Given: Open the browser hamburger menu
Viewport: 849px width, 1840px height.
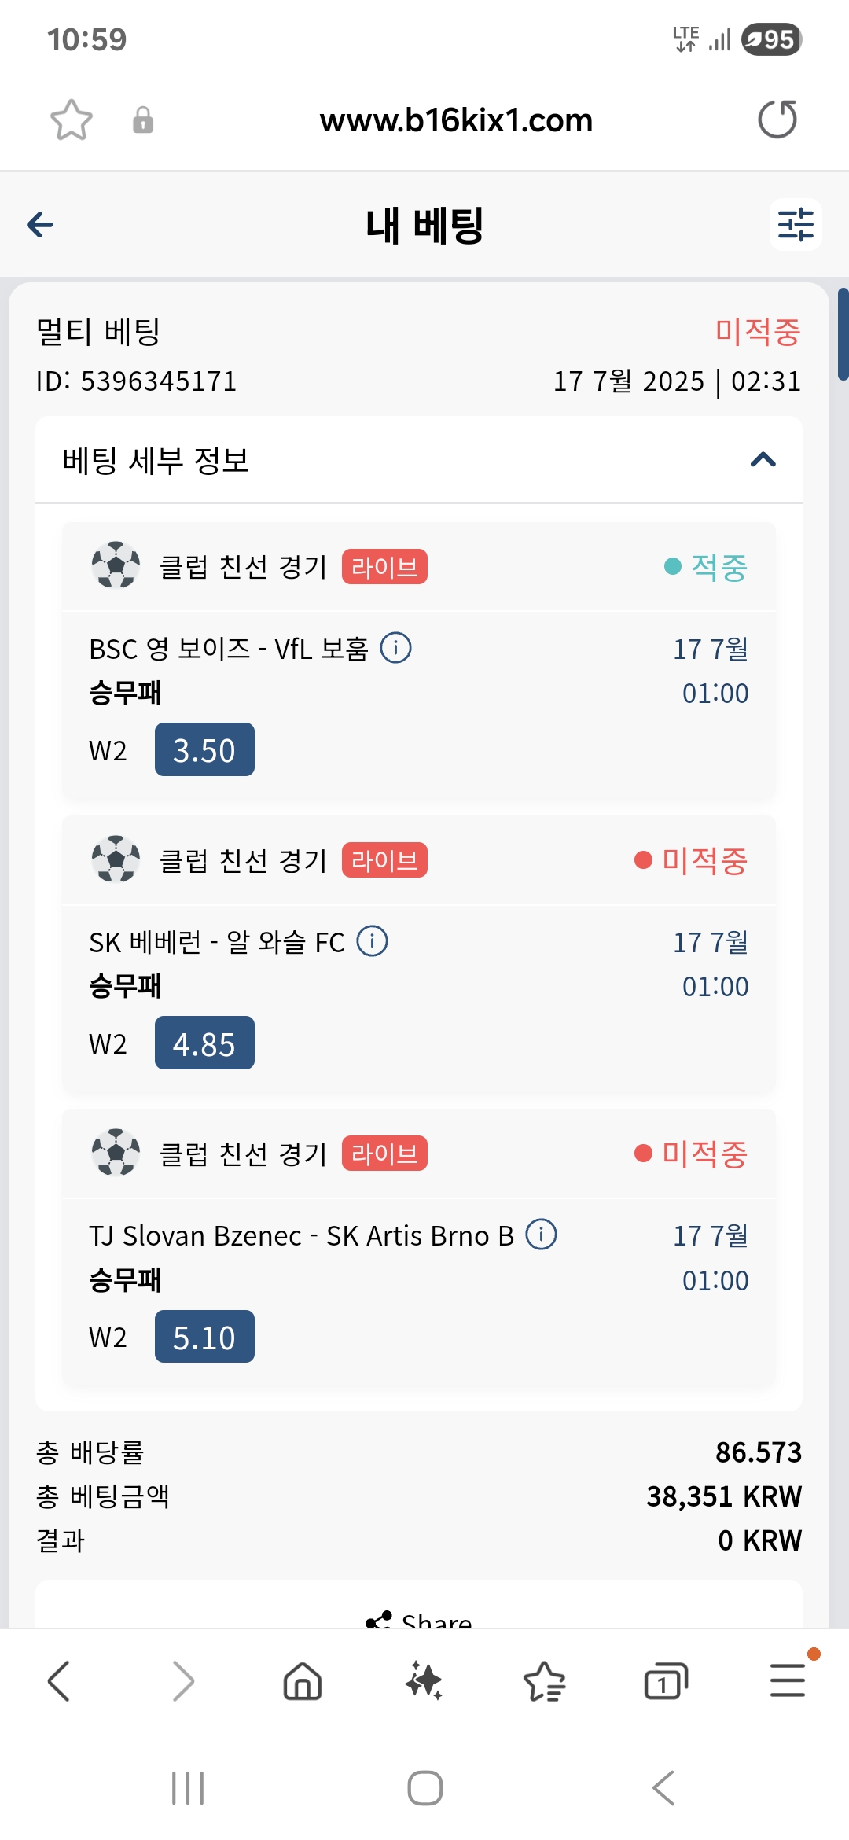Looking at the screenshot, I should click(x=788, y=1680).
